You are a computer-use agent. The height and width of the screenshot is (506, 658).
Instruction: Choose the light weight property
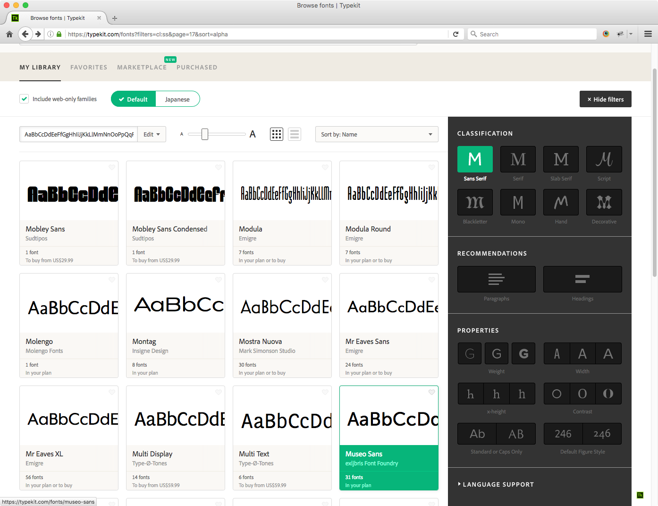[x=470, y=353]
